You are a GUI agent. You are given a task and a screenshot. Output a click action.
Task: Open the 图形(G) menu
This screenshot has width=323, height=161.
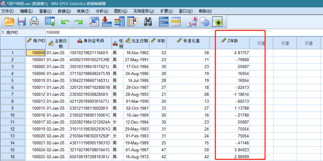[x=121, y=11]
